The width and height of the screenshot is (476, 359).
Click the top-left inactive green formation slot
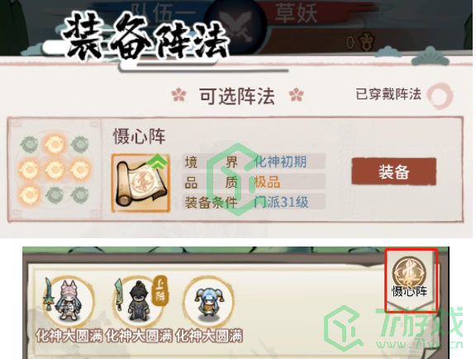29,144
